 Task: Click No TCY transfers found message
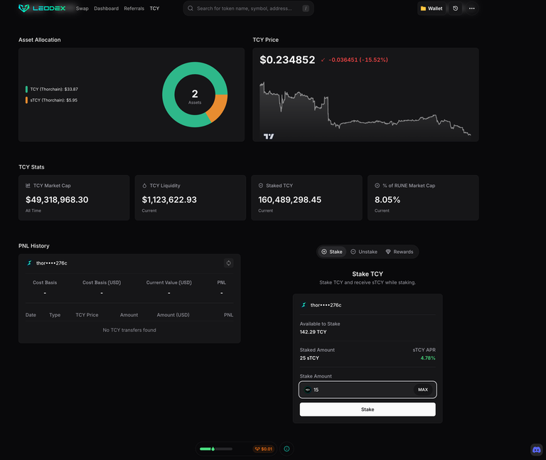pos(129,330)
